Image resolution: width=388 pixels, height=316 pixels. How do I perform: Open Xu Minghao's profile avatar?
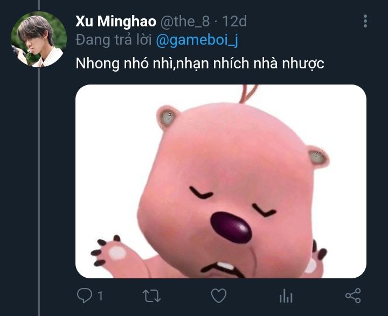click(x=39, y=39)
